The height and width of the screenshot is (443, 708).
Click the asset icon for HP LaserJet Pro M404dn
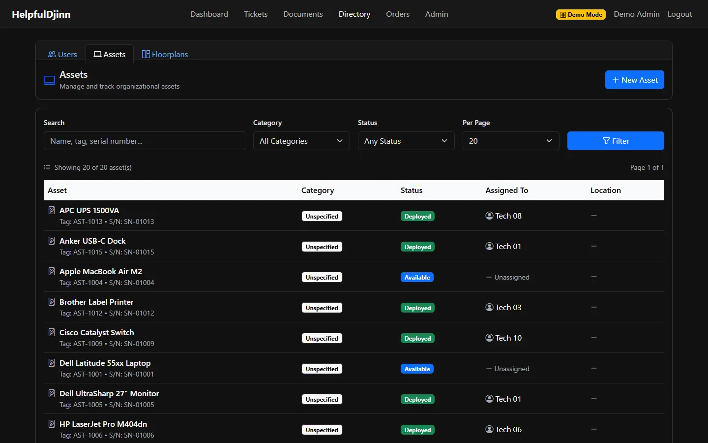[52, 424]
